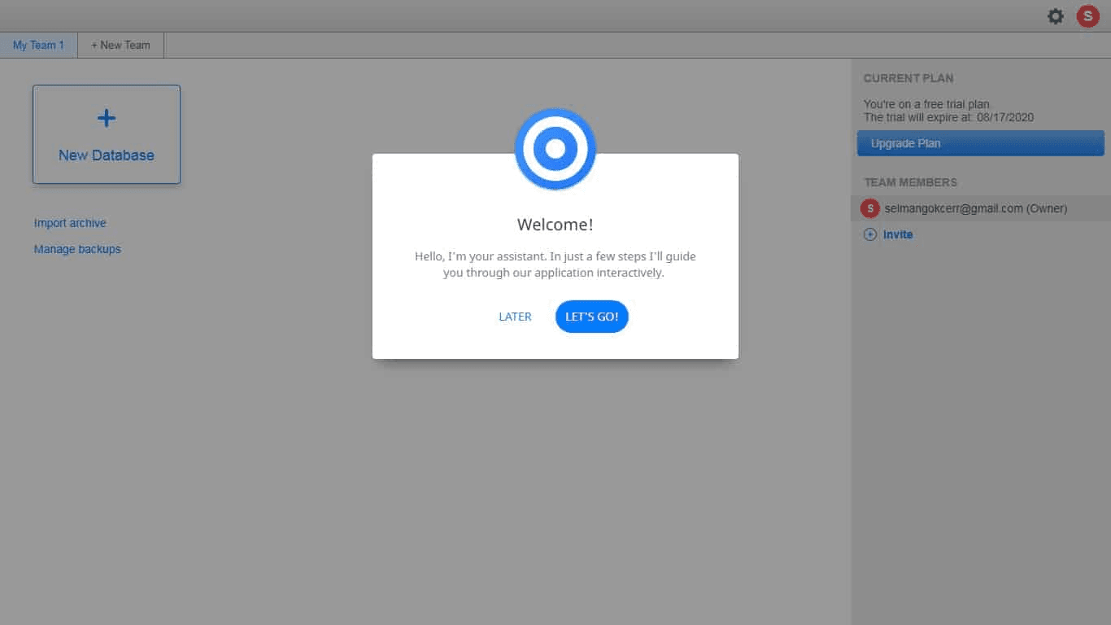This screenshot has height=625, width=1111.
Task: Click the Welcome! dialog heading
Action: point(555,225)
